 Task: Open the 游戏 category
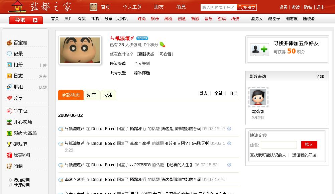(222, 19)
